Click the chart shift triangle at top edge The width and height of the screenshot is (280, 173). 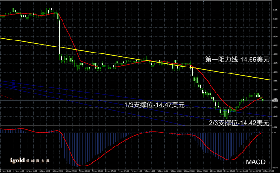coord(204,1)
